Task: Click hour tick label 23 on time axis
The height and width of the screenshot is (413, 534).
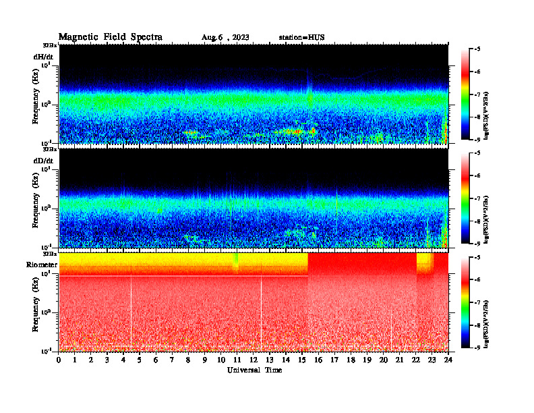Action: [432, 360]
